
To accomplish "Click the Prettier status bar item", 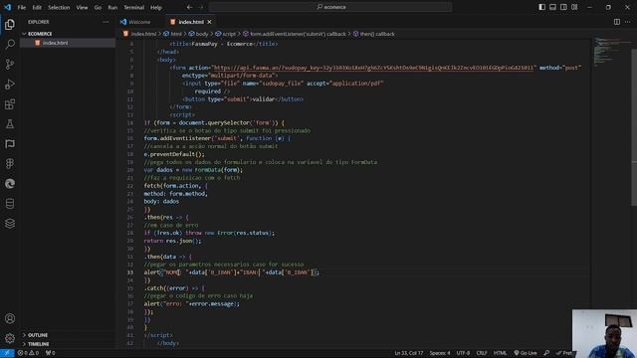I will 564,353.
